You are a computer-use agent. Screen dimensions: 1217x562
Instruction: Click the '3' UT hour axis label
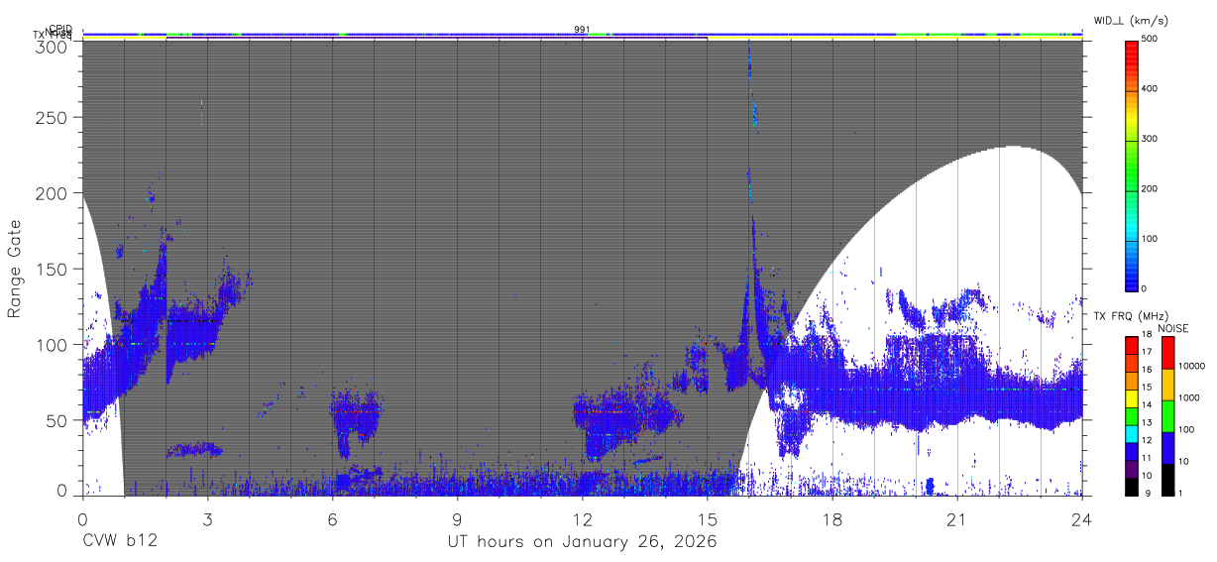pos(207,518)
